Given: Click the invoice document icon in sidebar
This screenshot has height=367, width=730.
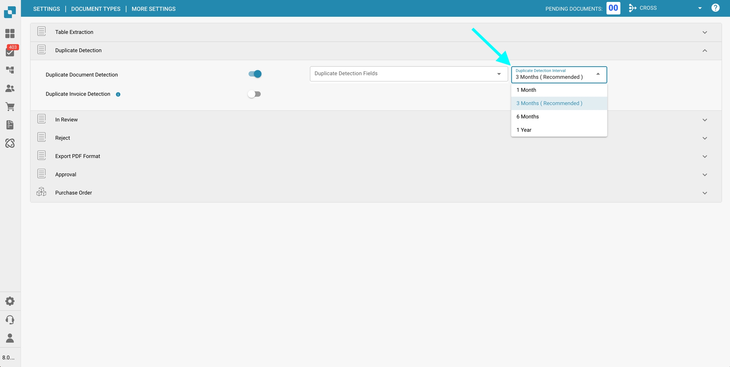Looking at the screenshot, I should 10,125.
